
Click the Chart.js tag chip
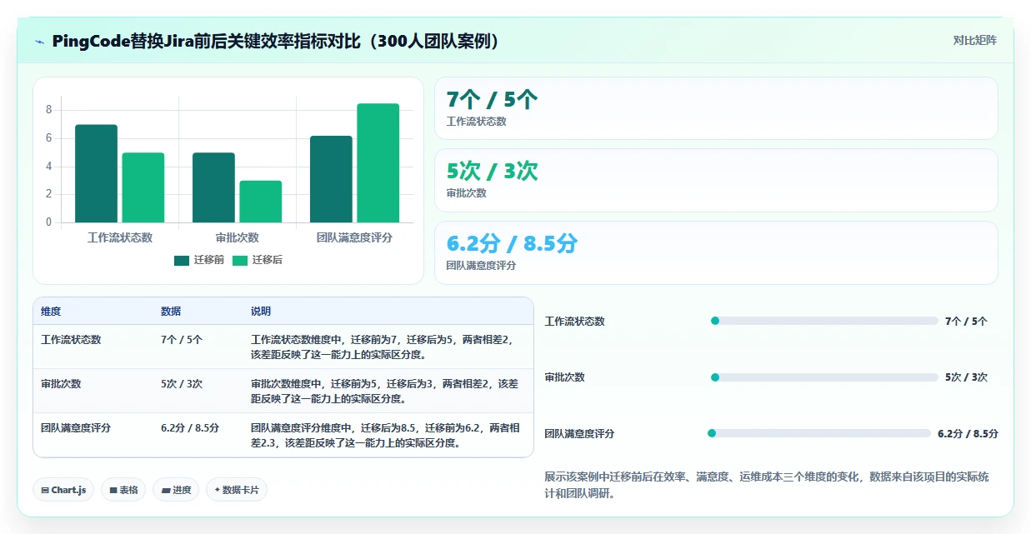63,490
